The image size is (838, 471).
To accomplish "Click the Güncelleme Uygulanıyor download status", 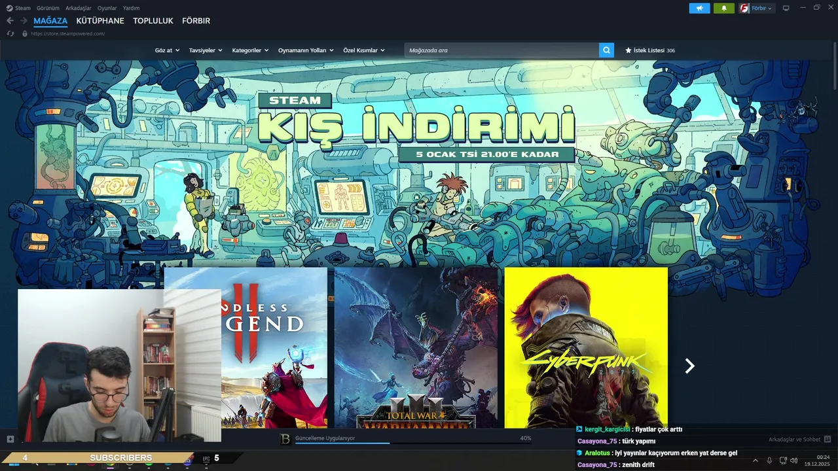I will 325,438.
